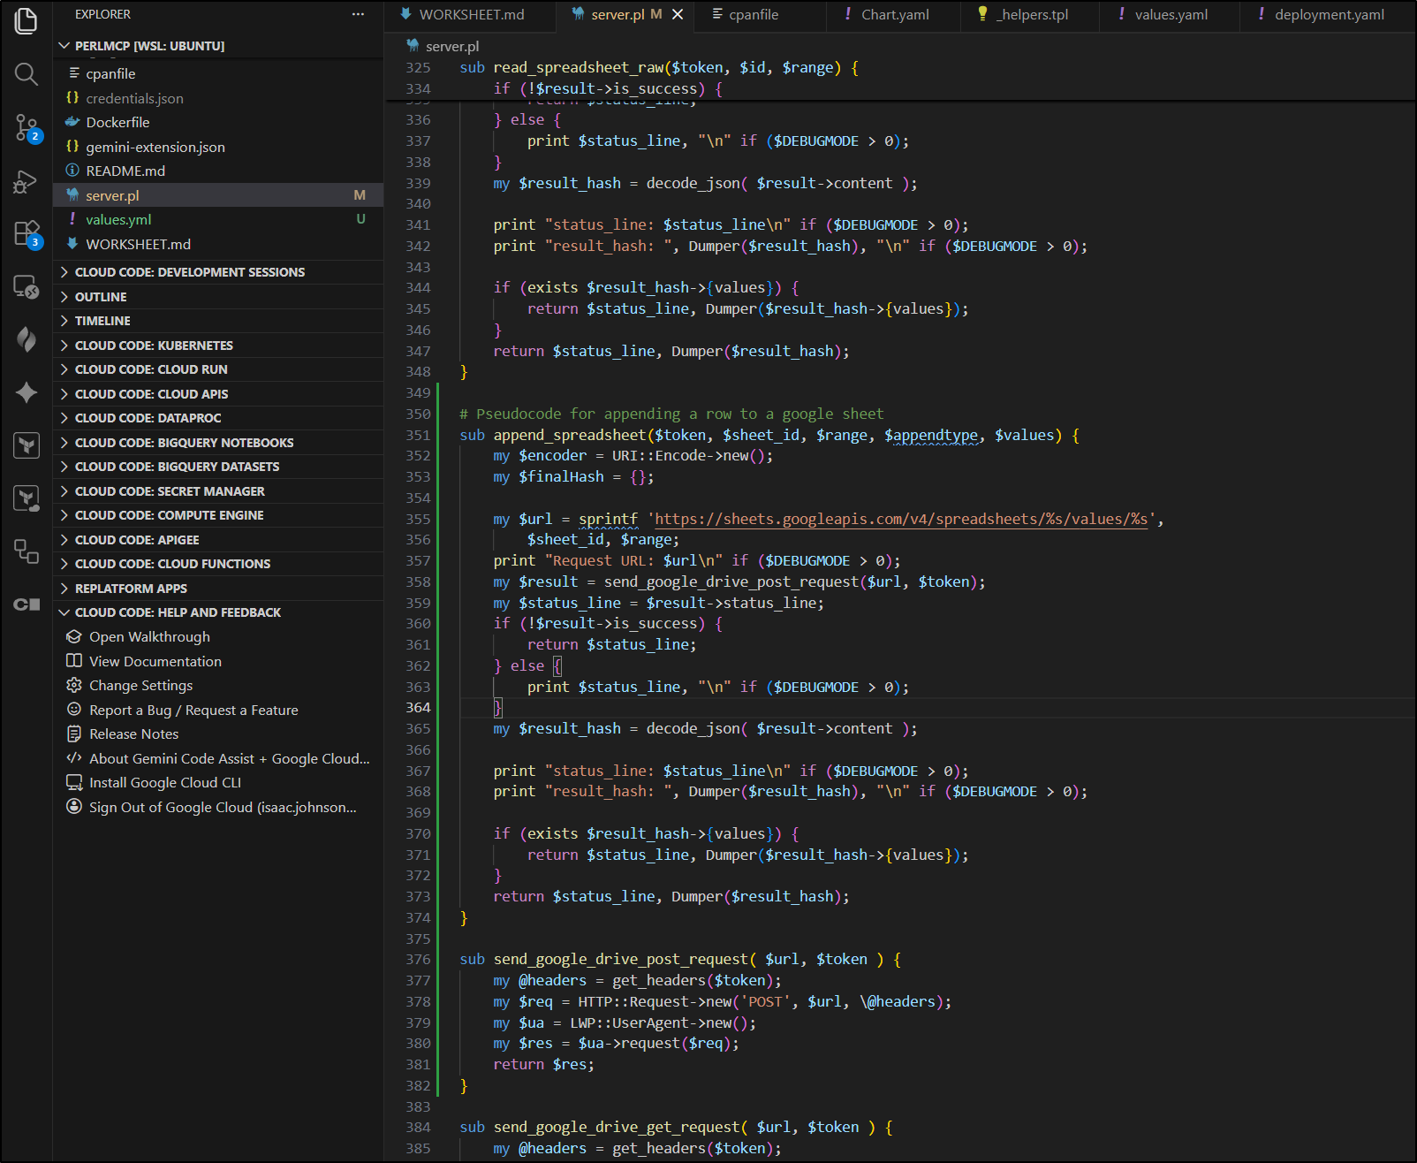Open the Search view icon
Image resolution: width=1417 pixels, height=1163 pixels.
point(27,74)
